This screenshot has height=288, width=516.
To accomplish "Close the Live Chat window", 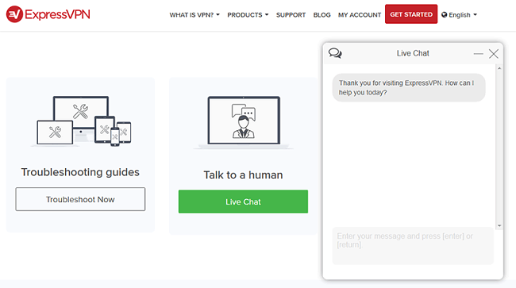I will point(494,54).
